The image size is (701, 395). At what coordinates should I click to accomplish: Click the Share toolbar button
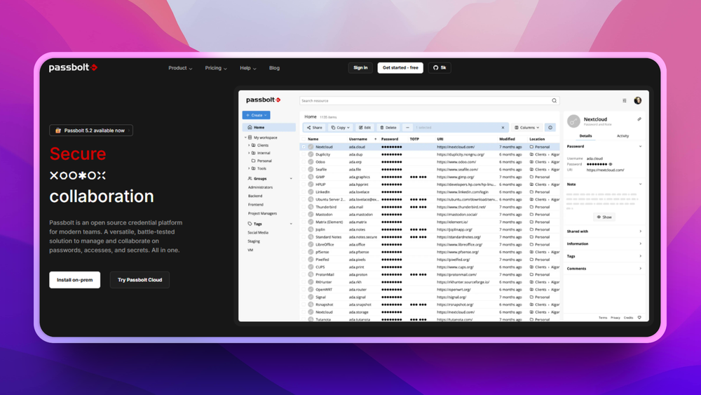click(314, 128)
